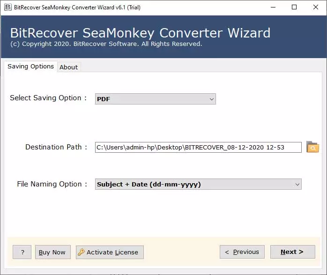327x275 pixels.
Task: Click the Destination Path label
Action: [56, 147]
